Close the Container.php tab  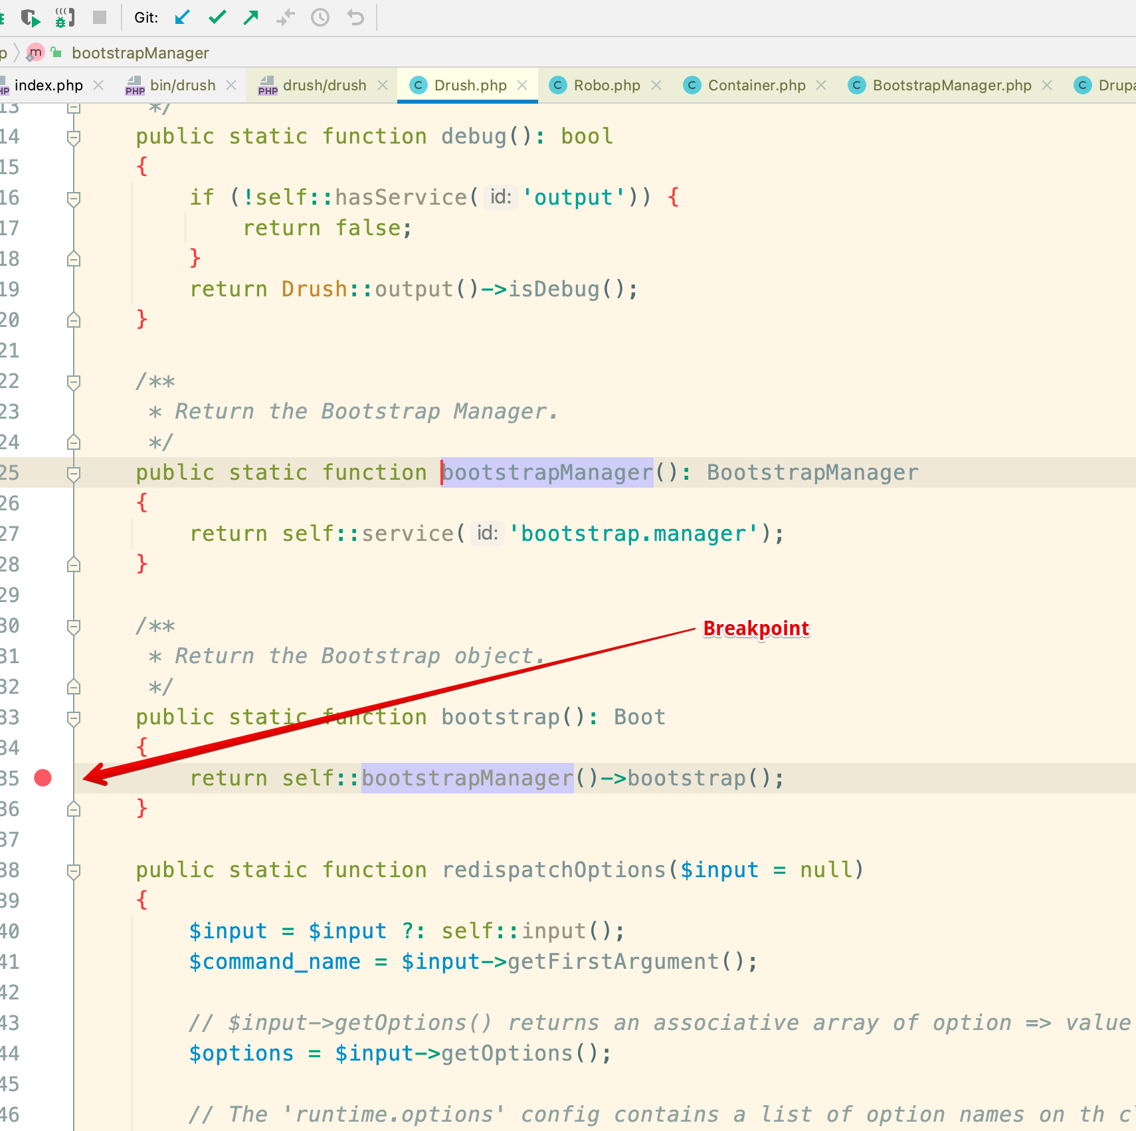(x=821, y=85)
